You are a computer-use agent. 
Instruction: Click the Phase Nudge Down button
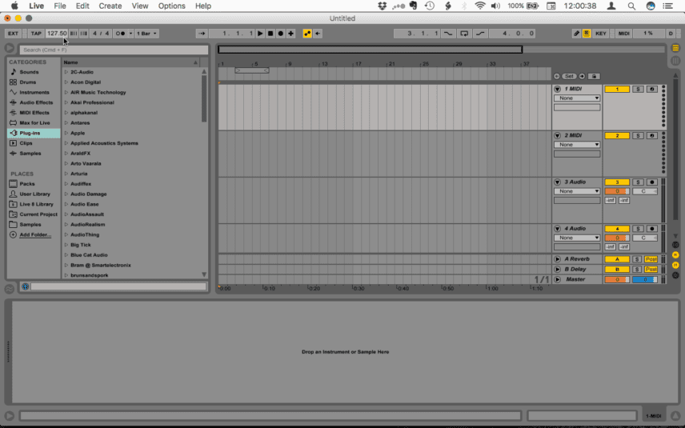pos(74,33)
